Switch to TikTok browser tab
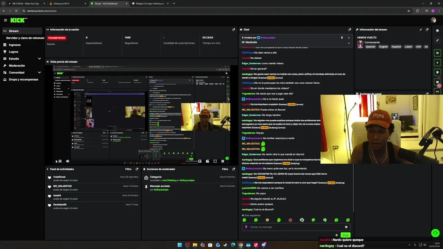443x249 pixels. [26, 3]
